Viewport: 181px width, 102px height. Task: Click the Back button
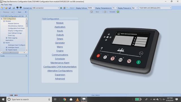tap(96, 12)
